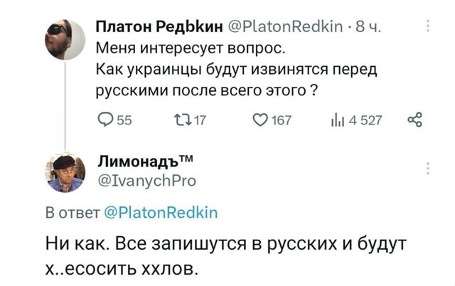Like the tweet with heart icon
The width and height of the screenshot is (455, 286).
click(260, 120)
